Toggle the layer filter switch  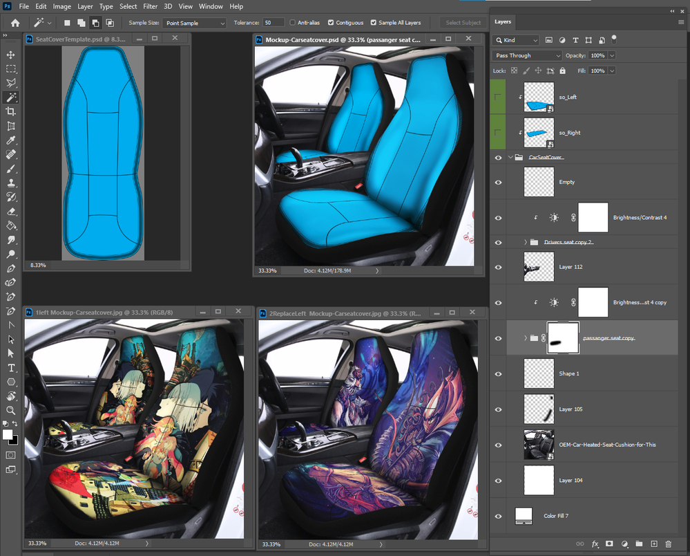(x=614, y=39)
